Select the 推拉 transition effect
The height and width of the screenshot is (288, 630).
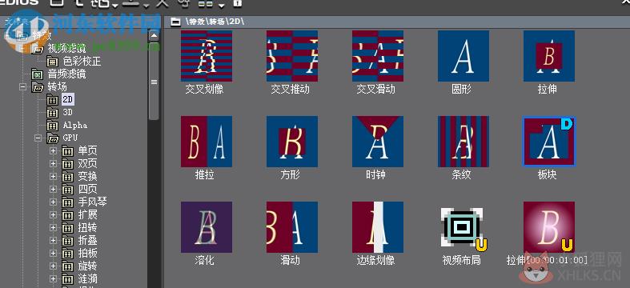click(x=206, y=142)
